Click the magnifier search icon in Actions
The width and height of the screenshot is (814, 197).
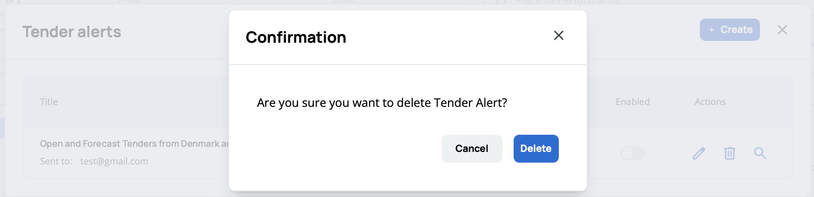point(760,153)
